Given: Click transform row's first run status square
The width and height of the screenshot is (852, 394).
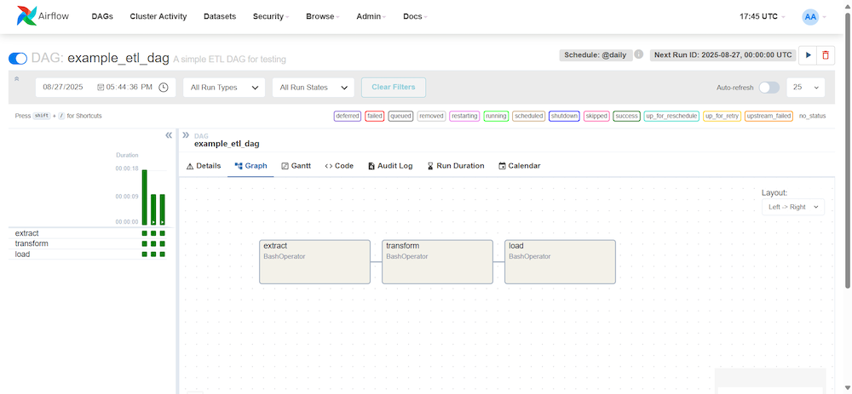Looking at the screenshot, I should 145,243.
